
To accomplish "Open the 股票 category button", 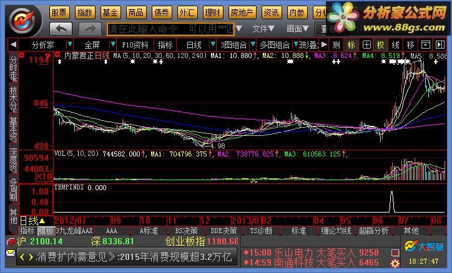I will point(59,12).
